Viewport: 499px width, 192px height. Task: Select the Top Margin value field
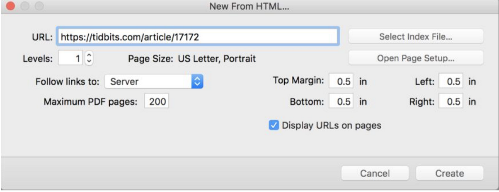pos(341,82)
